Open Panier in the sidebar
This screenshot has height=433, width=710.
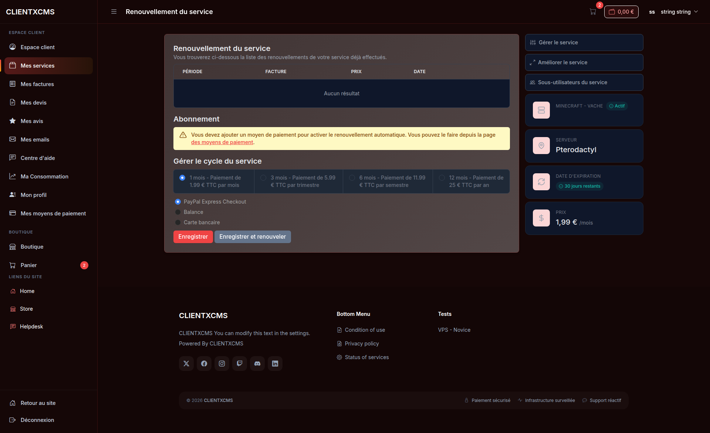48,265
